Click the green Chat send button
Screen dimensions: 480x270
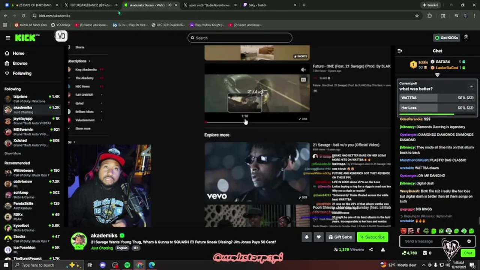coord(468,253)
